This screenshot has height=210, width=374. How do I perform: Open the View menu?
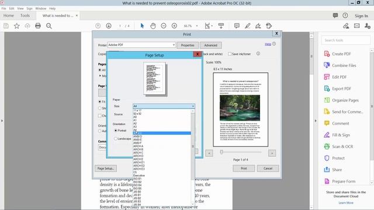pyautogui.click(x=20, y=8)
